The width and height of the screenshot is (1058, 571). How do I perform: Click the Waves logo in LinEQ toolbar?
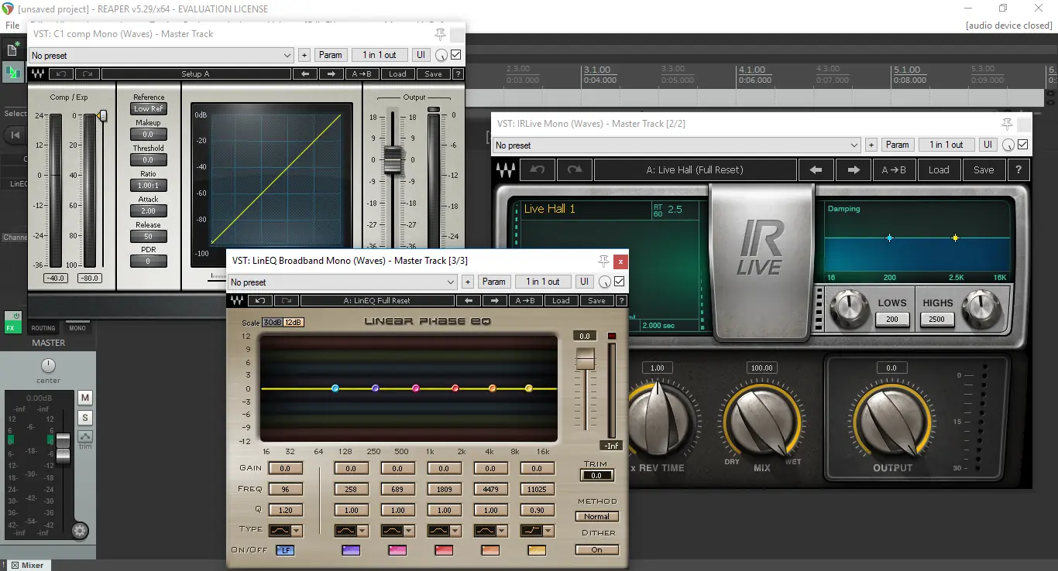[237, 300]
